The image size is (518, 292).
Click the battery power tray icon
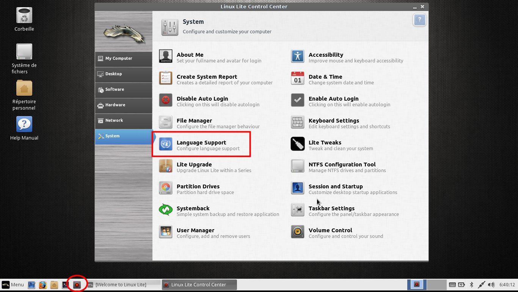click(x=461, y=285)
